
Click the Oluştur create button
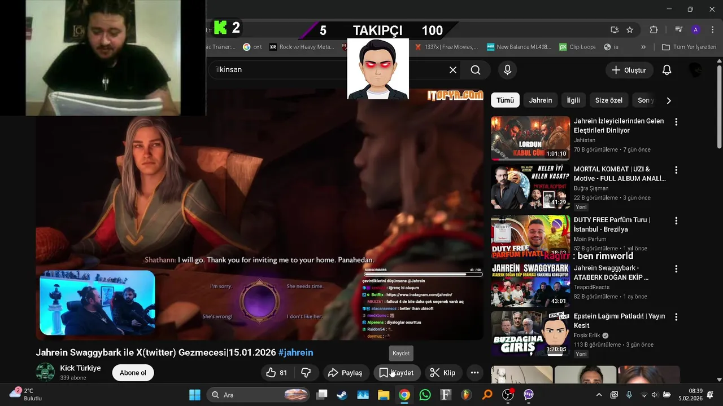(629, 70)
